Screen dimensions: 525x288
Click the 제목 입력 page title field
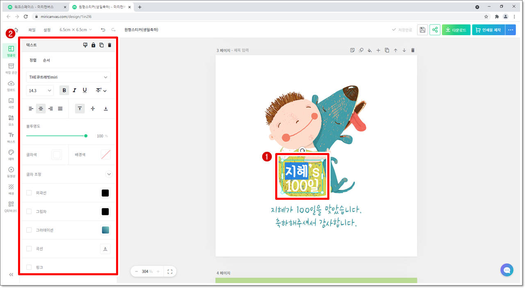(242, 50)
